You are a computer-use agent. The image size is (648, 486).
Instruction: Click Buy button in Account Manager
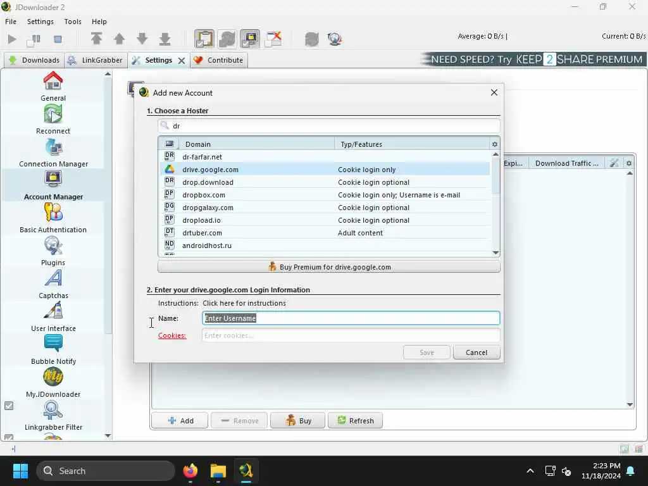pyautogui.click(x=297, y=421)
